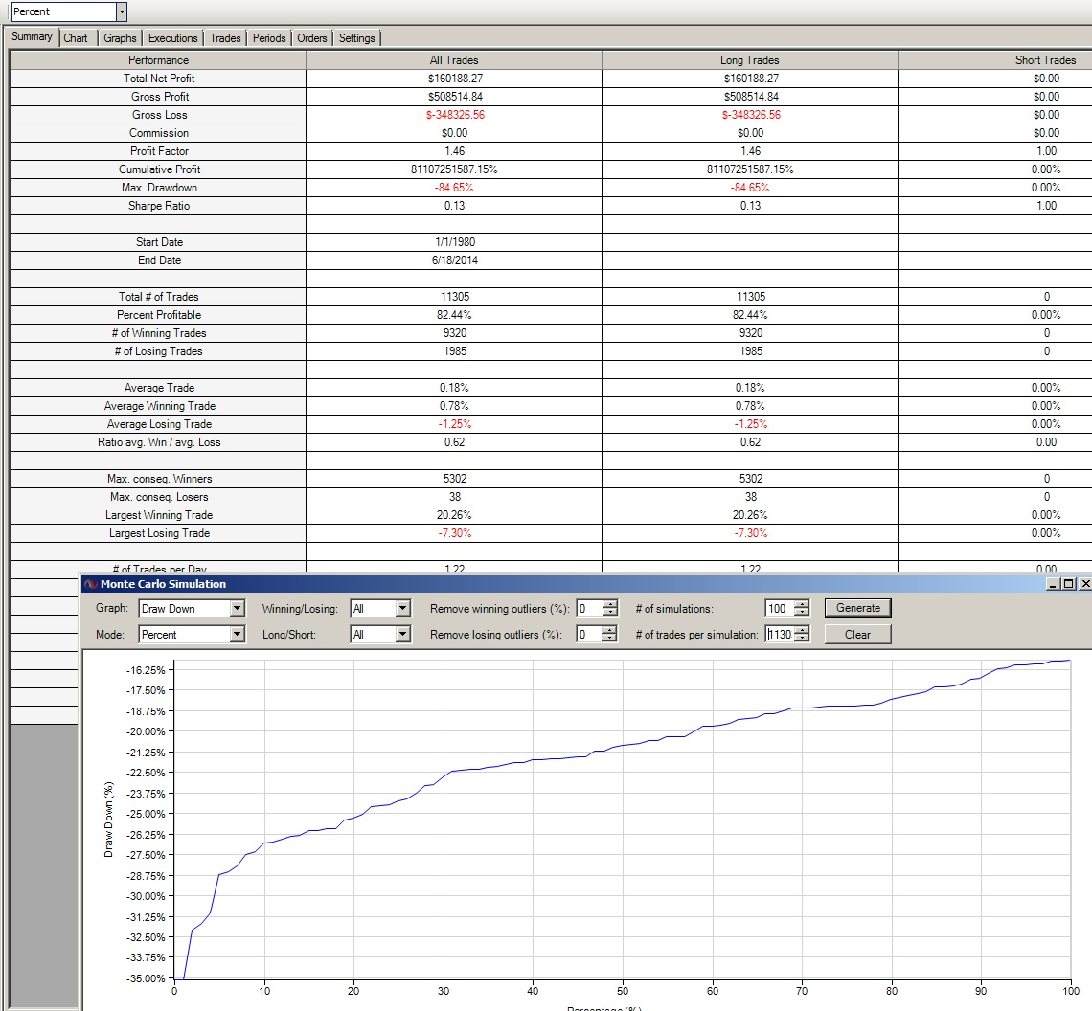
Task: Click the All Trades column header
Action: [454, 60]
